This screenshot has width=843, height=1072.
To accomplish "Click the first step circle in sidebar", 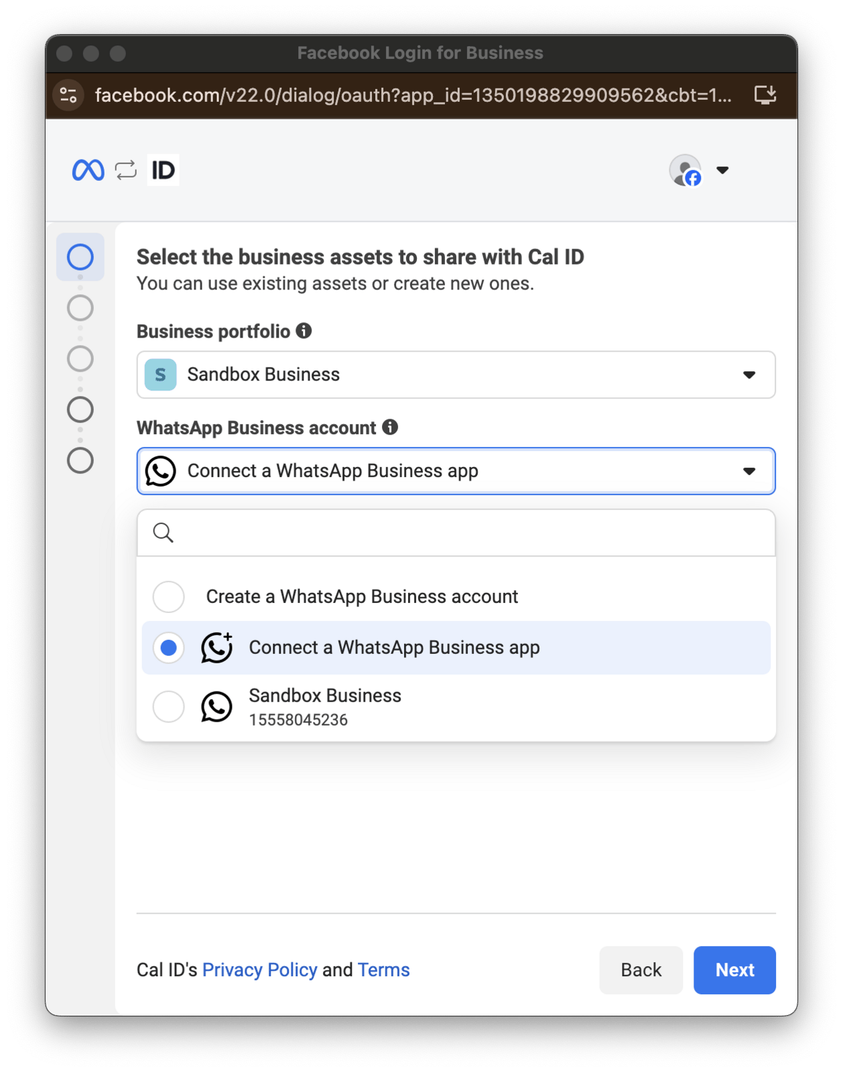I will [x=80, y=257].
